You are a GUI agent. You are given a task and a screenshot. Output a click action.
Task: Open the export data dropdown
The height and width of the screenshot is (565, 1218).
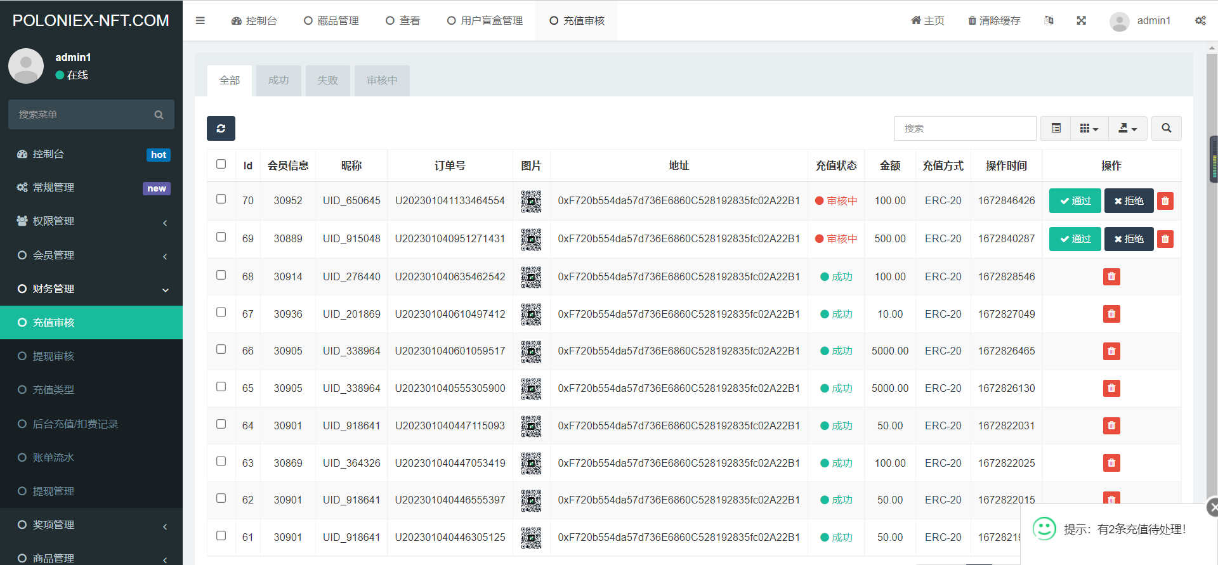click(x=1127, y=128)
